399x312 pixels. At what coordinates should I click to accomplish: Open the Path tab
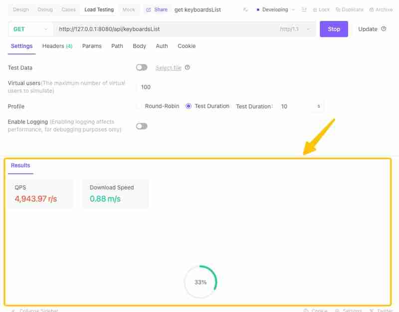[x=117, y=46]
